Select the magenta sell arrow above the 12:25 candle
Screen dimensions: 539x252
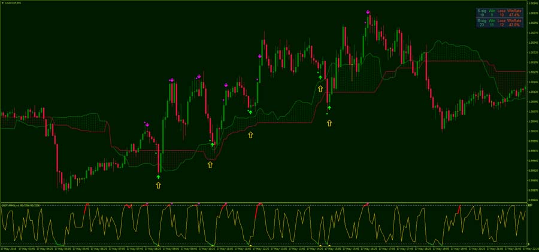[x=260, y=56]
